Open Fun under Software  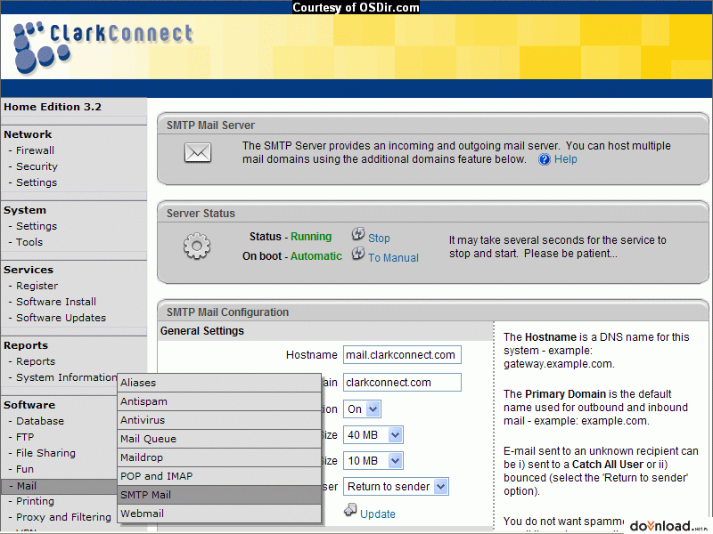click(25, 469)
